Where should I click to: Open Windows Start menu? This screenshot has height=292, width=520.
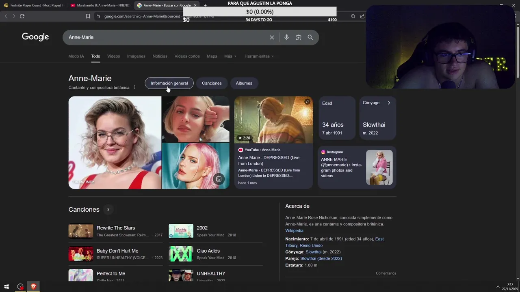6,287
